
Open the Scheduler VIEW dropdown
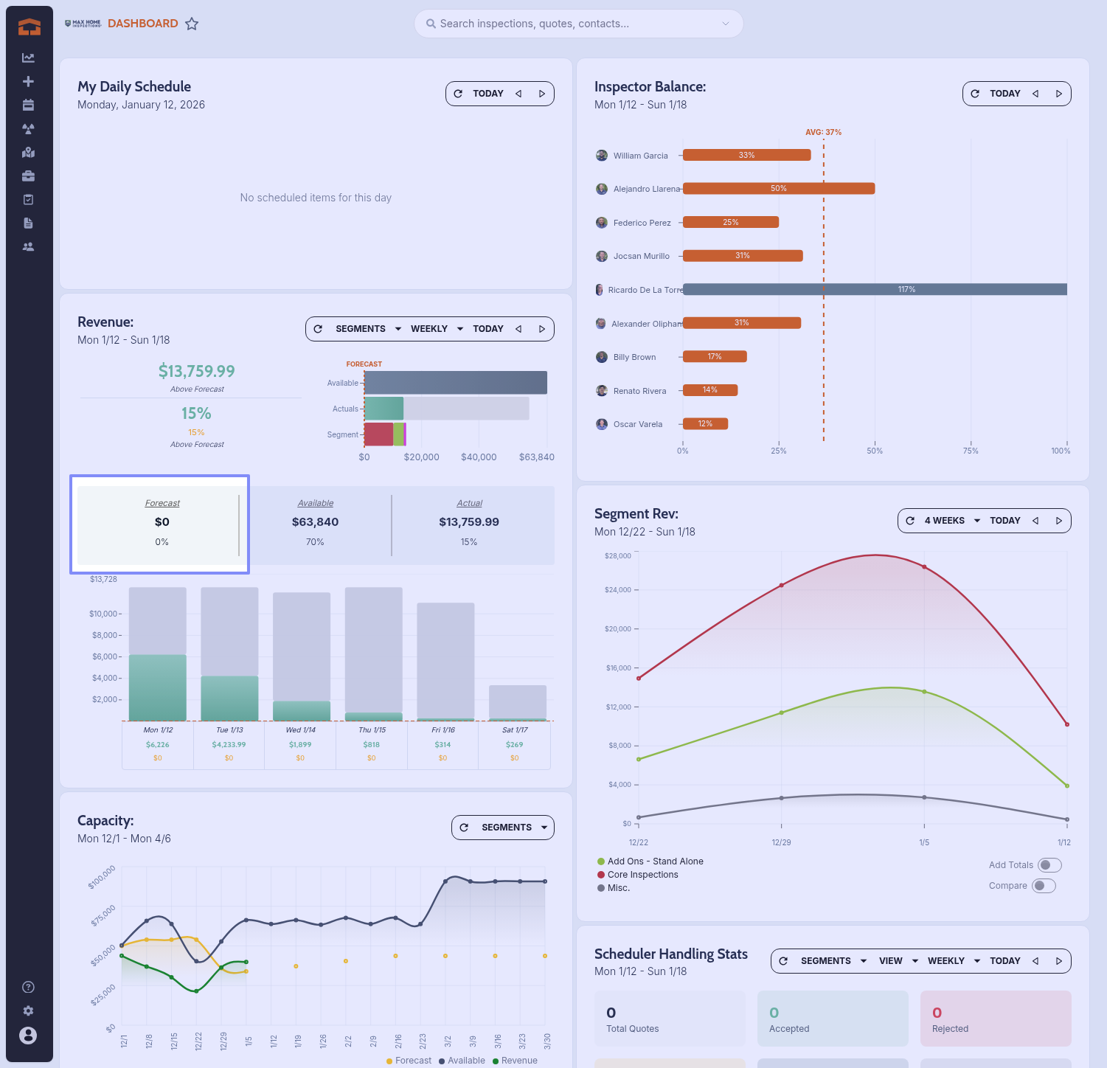pos(898,961)
